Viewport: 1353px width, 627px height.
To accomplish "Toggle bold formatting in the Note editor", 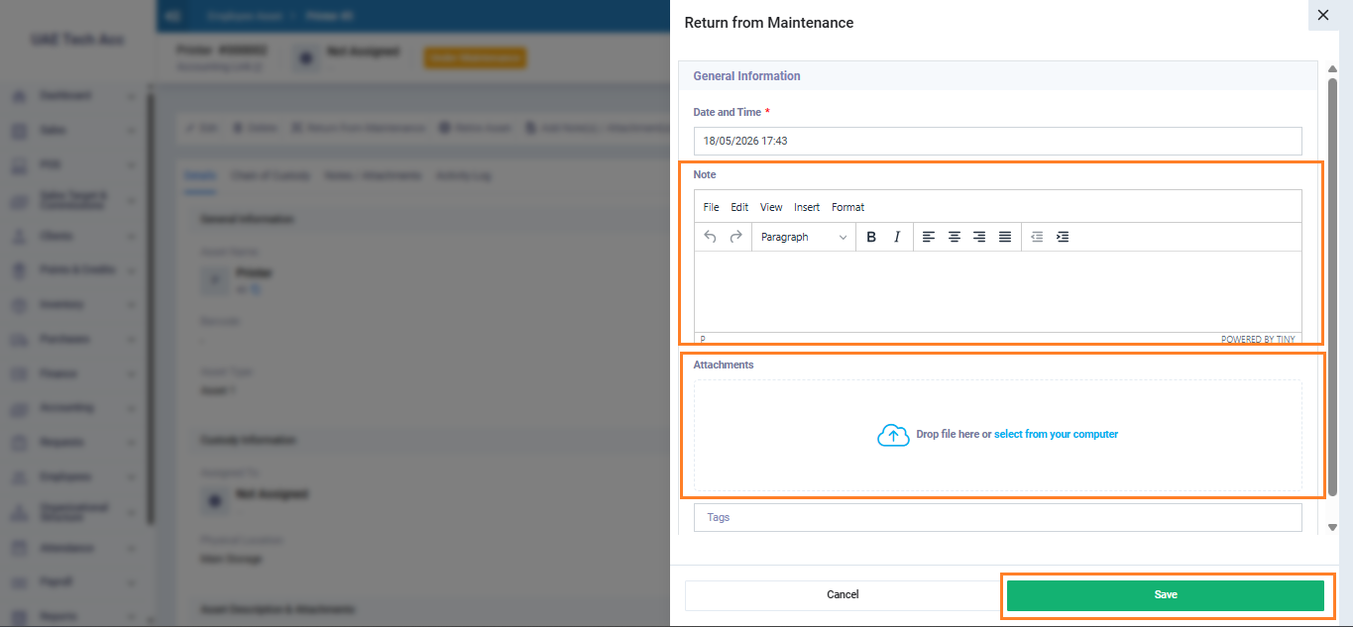I will [871, 237].
